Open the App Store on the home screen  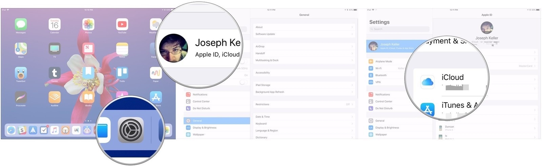(x=156, y=98)
